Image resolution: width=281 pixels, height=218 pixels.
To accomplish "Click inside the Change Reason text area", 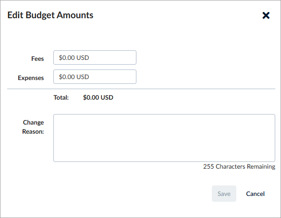I will pyautogui.click(x=164, y=138).
